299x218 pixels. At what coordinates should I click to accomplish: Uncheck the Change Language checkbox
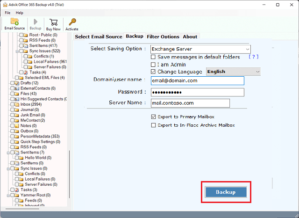pos(153,72)
